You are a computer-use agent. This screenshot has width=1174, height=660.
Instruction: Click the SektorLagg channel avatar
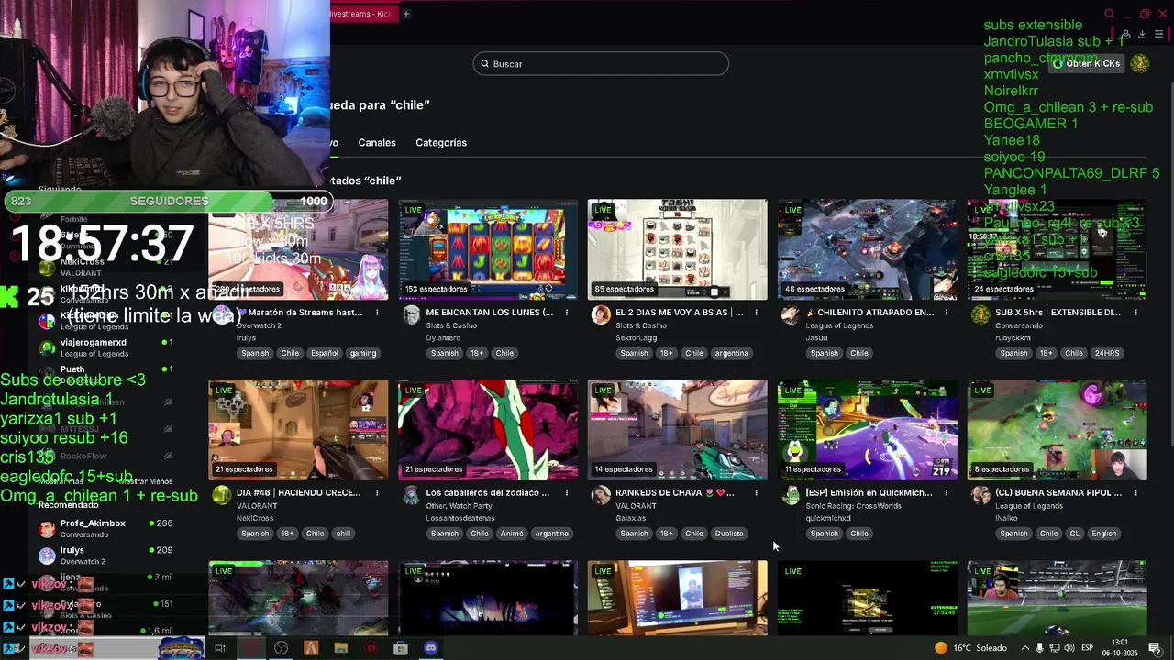(601, 315)
